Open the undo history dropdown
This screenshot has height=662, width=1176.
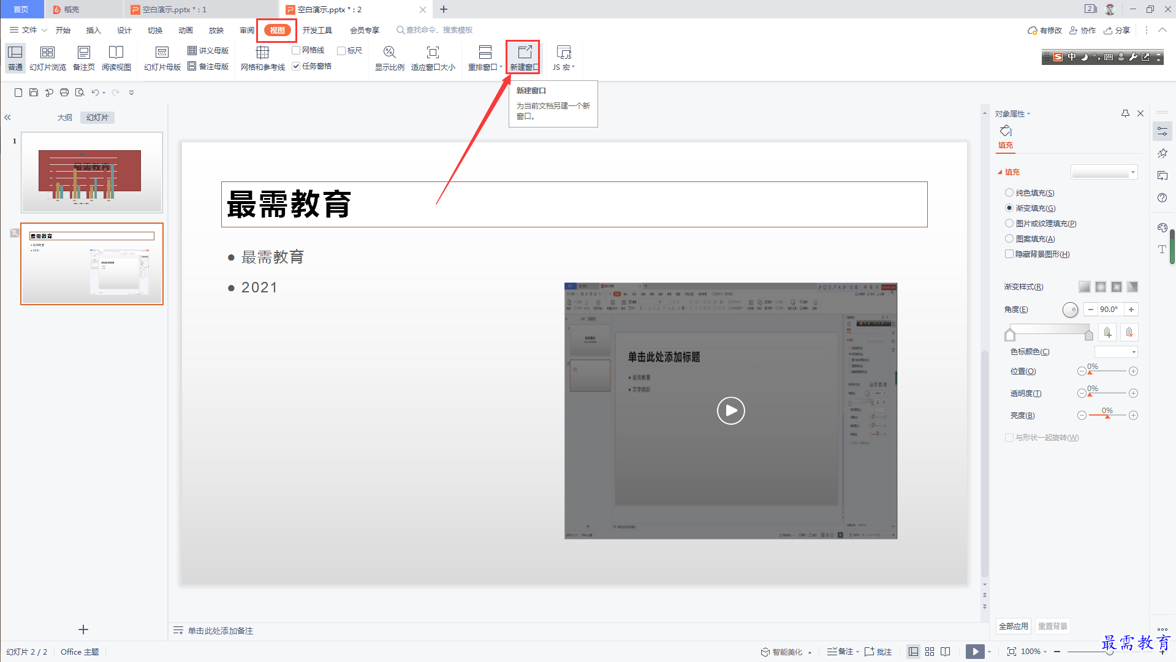[x=104, y=93]
